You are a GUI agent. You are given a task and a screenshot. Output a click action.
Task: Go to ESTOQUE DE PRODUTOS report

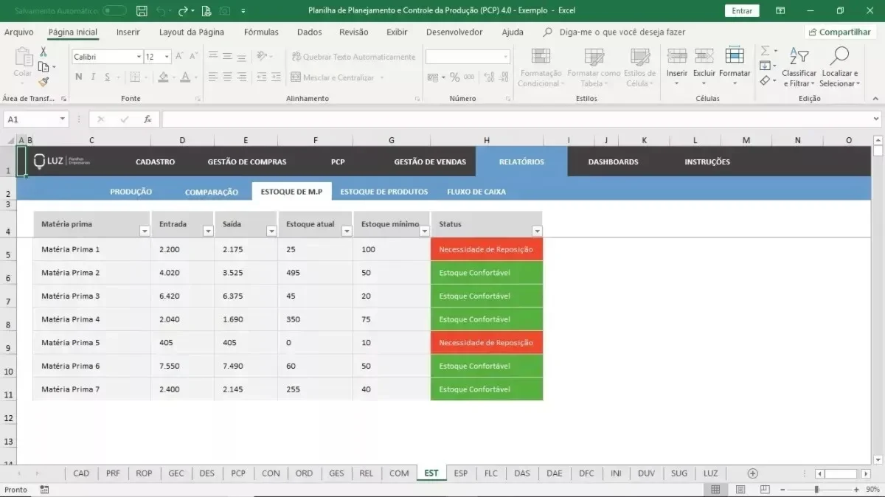pyautogui.click(x=383, y=192)
